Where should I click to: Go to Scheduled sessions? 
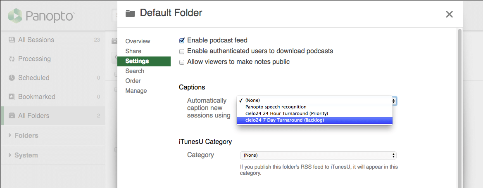tap(53, 78)
